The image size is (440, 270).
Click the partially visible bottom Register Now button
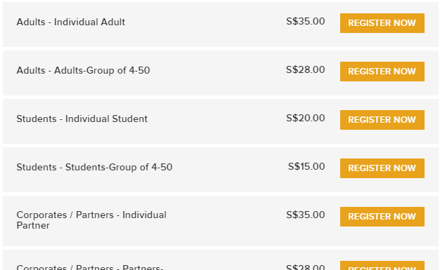[x=382, y=266]
